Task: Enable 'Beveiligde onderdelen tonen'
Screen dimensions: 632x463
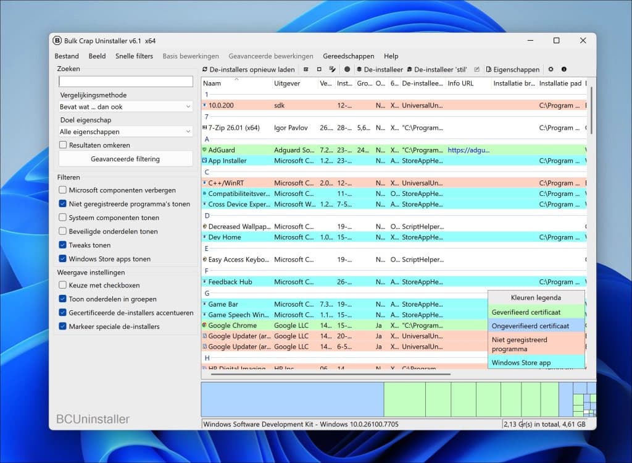Action: click(62, 231)
